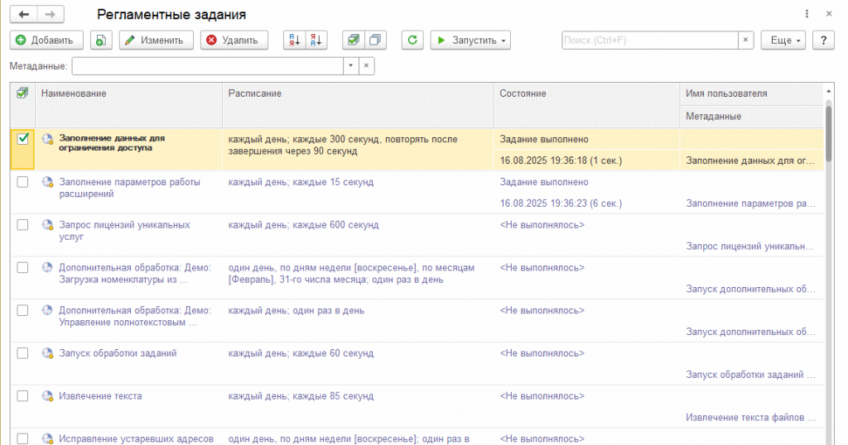Click job icon of Запуск обработки заданий

(x=47, y=353)
